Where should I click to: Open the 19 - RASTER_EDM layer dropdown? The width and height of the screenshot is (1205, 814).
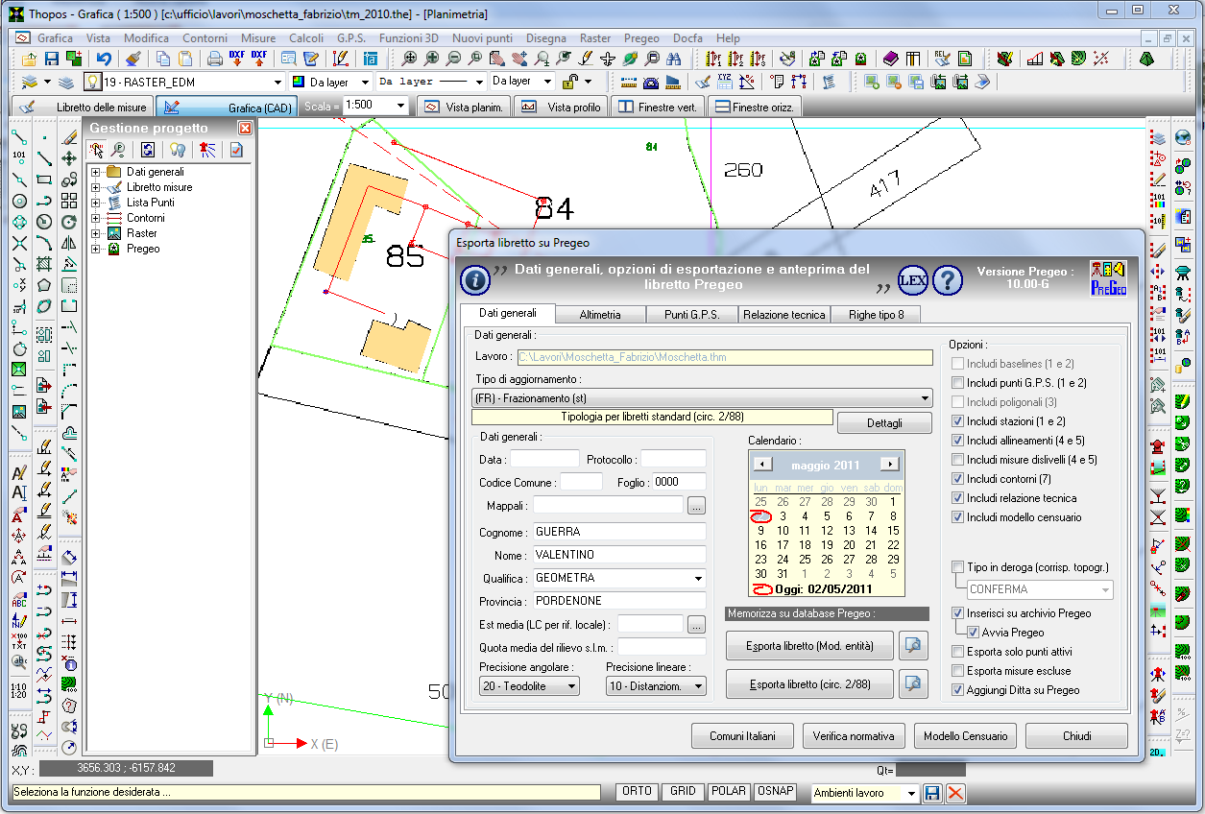coord(278,83)
